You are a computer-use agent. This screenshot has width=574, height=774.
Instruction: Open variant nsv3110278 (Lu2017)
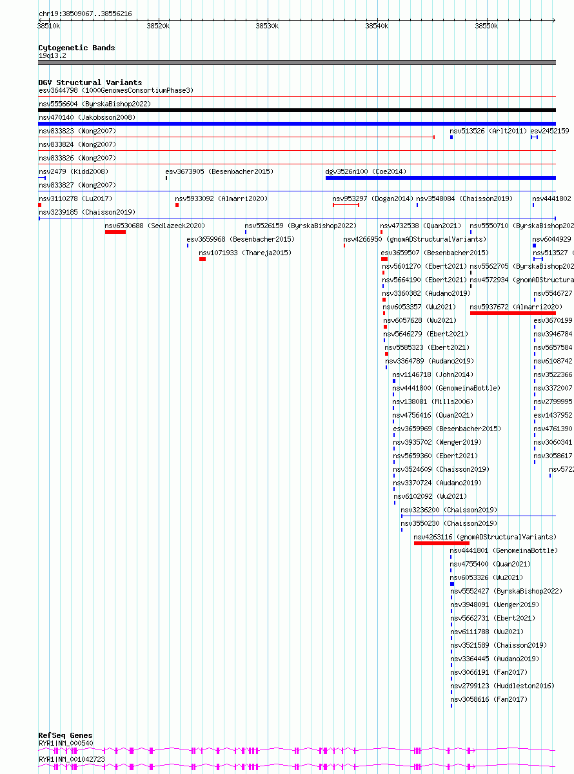tap(75, 198)
